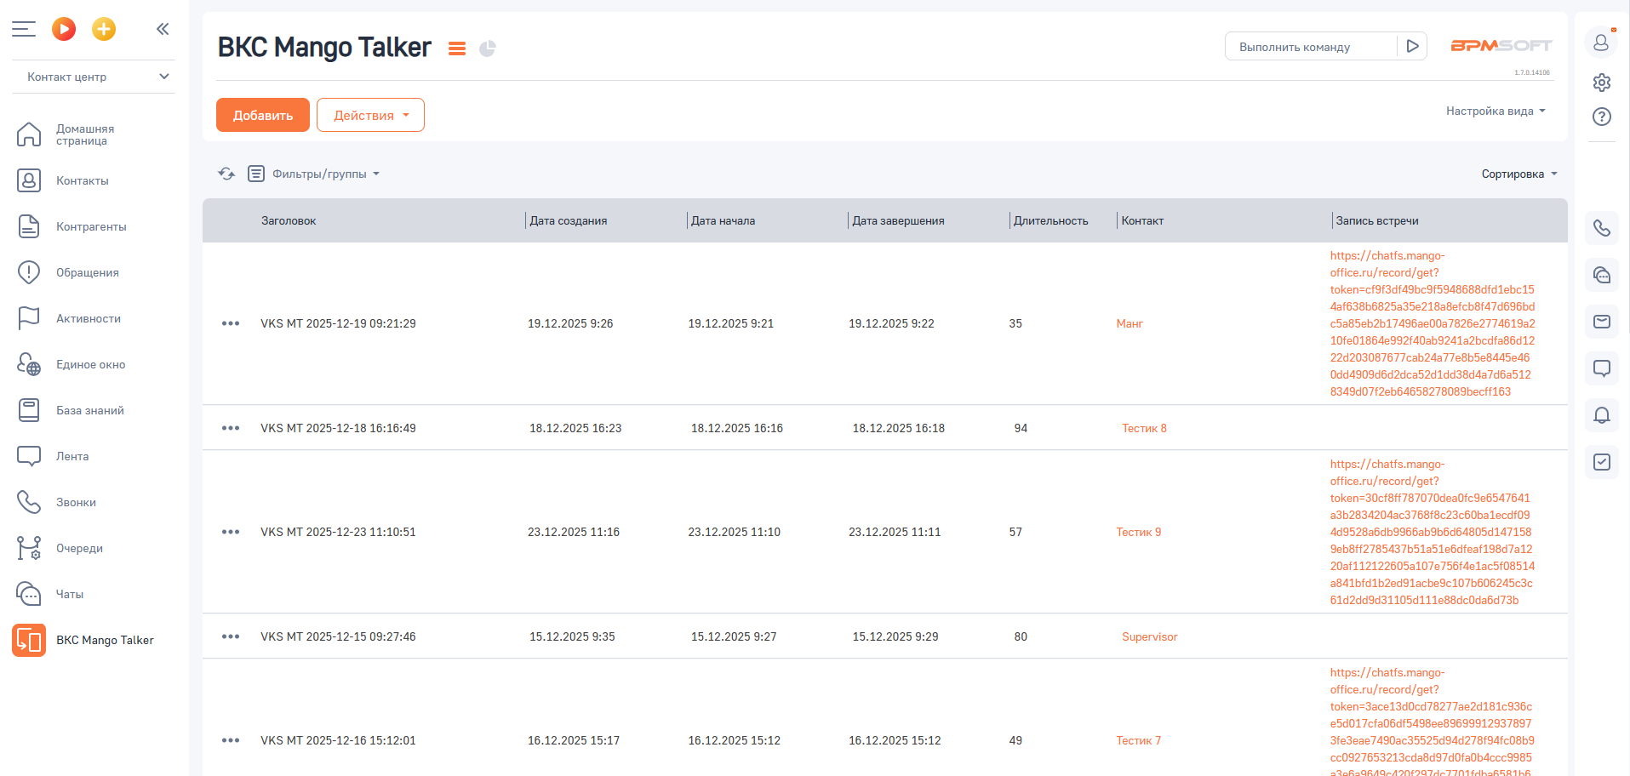Open the help question mark icon

1602,117
